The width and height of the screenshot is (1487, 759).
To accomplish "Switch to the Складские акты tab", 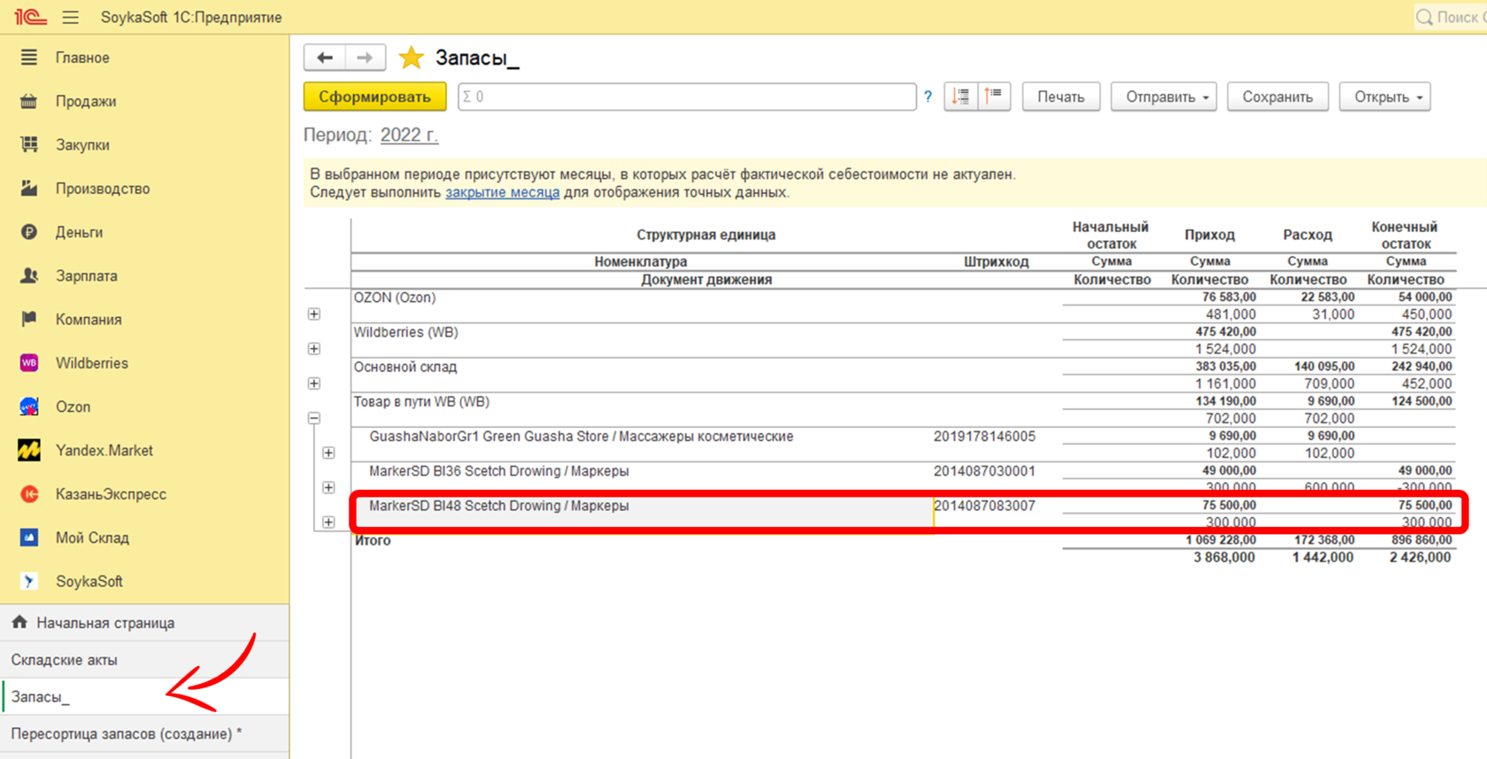I will (x=64, y=660).
